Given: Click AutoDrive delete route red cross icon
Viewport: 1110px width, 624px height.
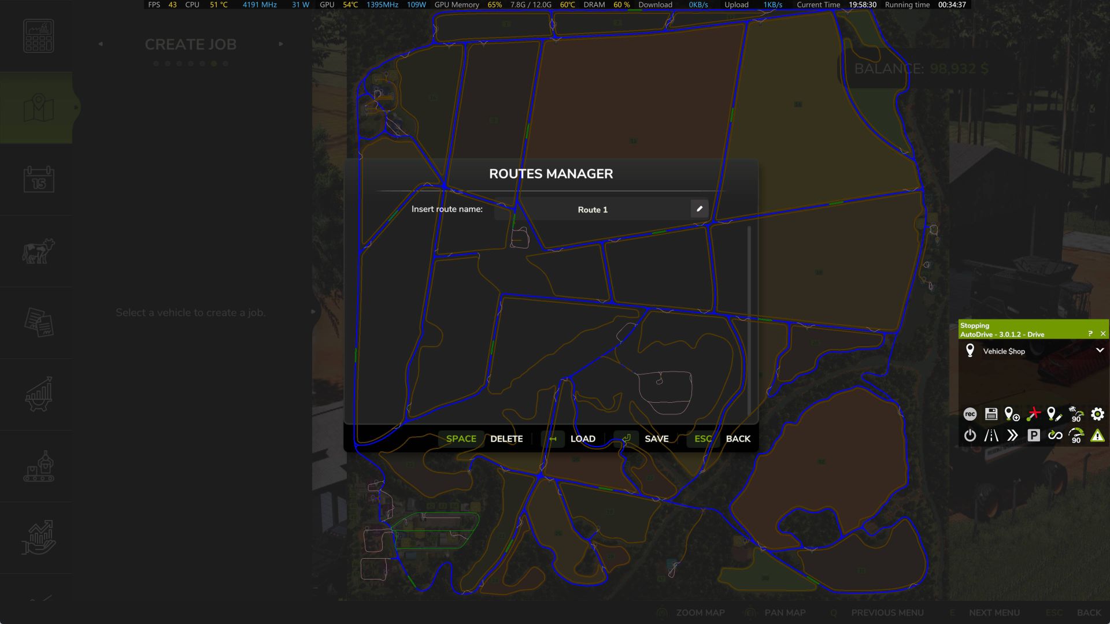Looking at the screenshot, I should 1034,414.
